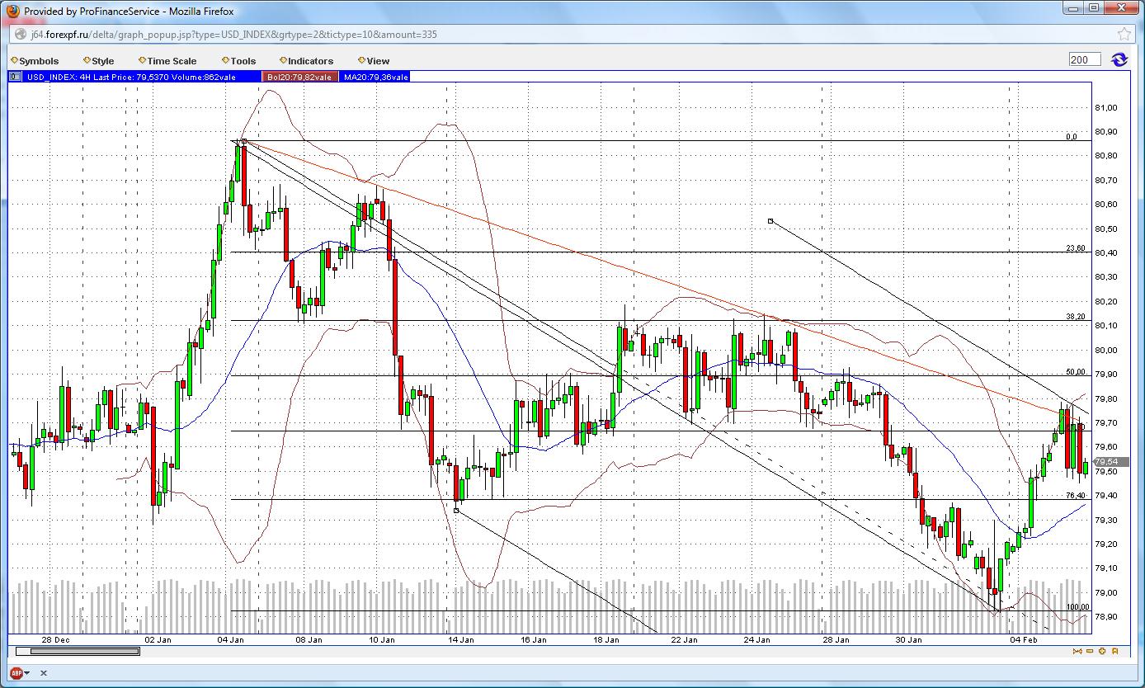Click the USD_INDEX chart label icon
Viewport: 1145px width, 688px height.
16,77
